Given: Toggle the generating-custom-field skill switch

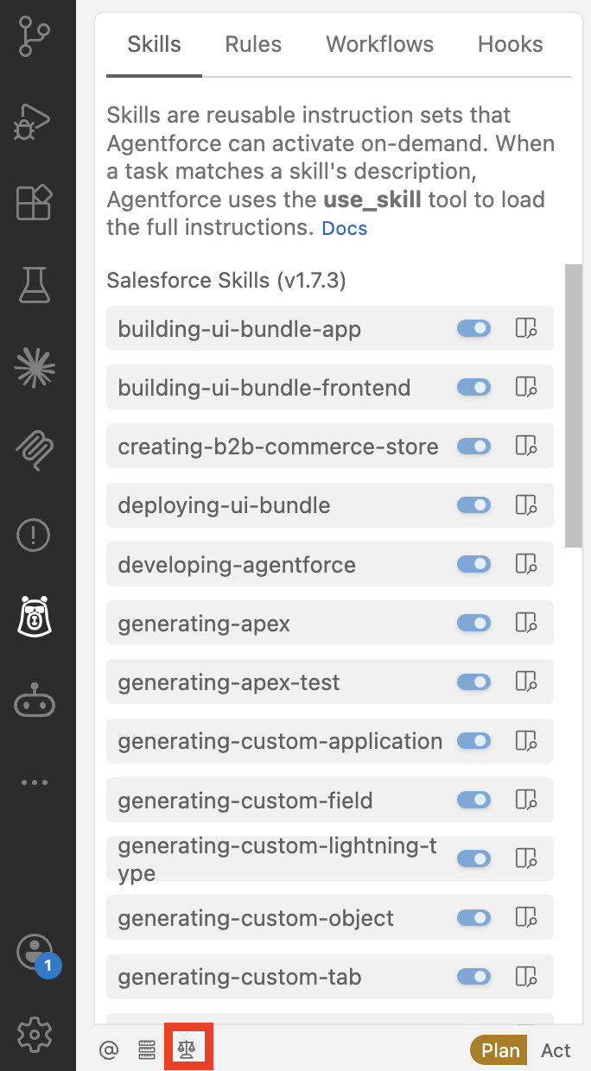Looking at the screenshot, I should pos(473,800).
